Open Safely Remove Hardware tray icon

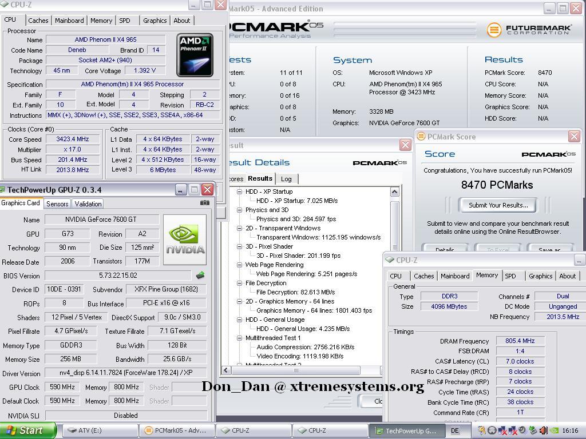pyautogui.click(x=533, y=430)
